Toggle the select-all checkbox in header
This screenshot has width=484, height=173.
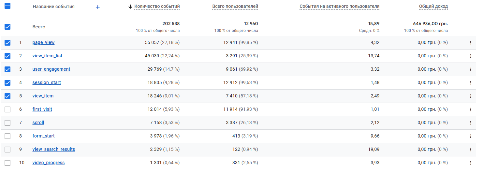point(7,6)
